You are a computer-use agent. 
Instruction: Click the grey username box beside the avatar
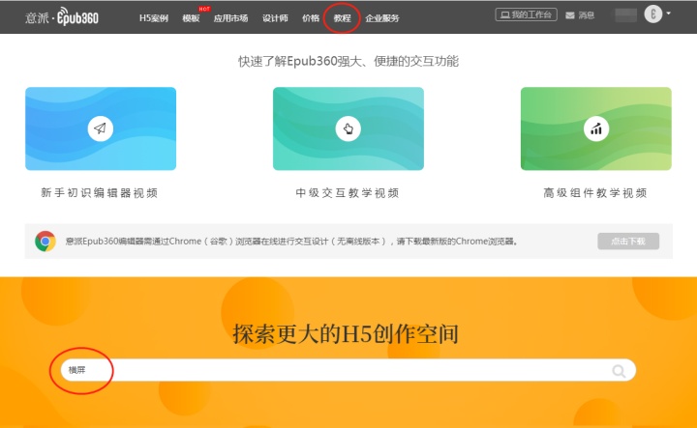coord(626,15)
